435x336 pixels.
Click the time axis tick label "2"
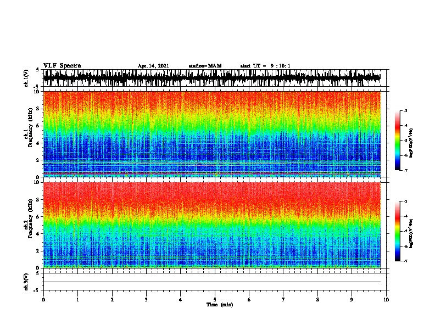[x=112, y=300]
